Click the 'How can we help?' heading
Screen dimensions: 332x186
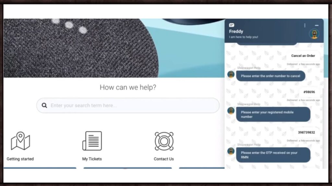pos(128,87)
